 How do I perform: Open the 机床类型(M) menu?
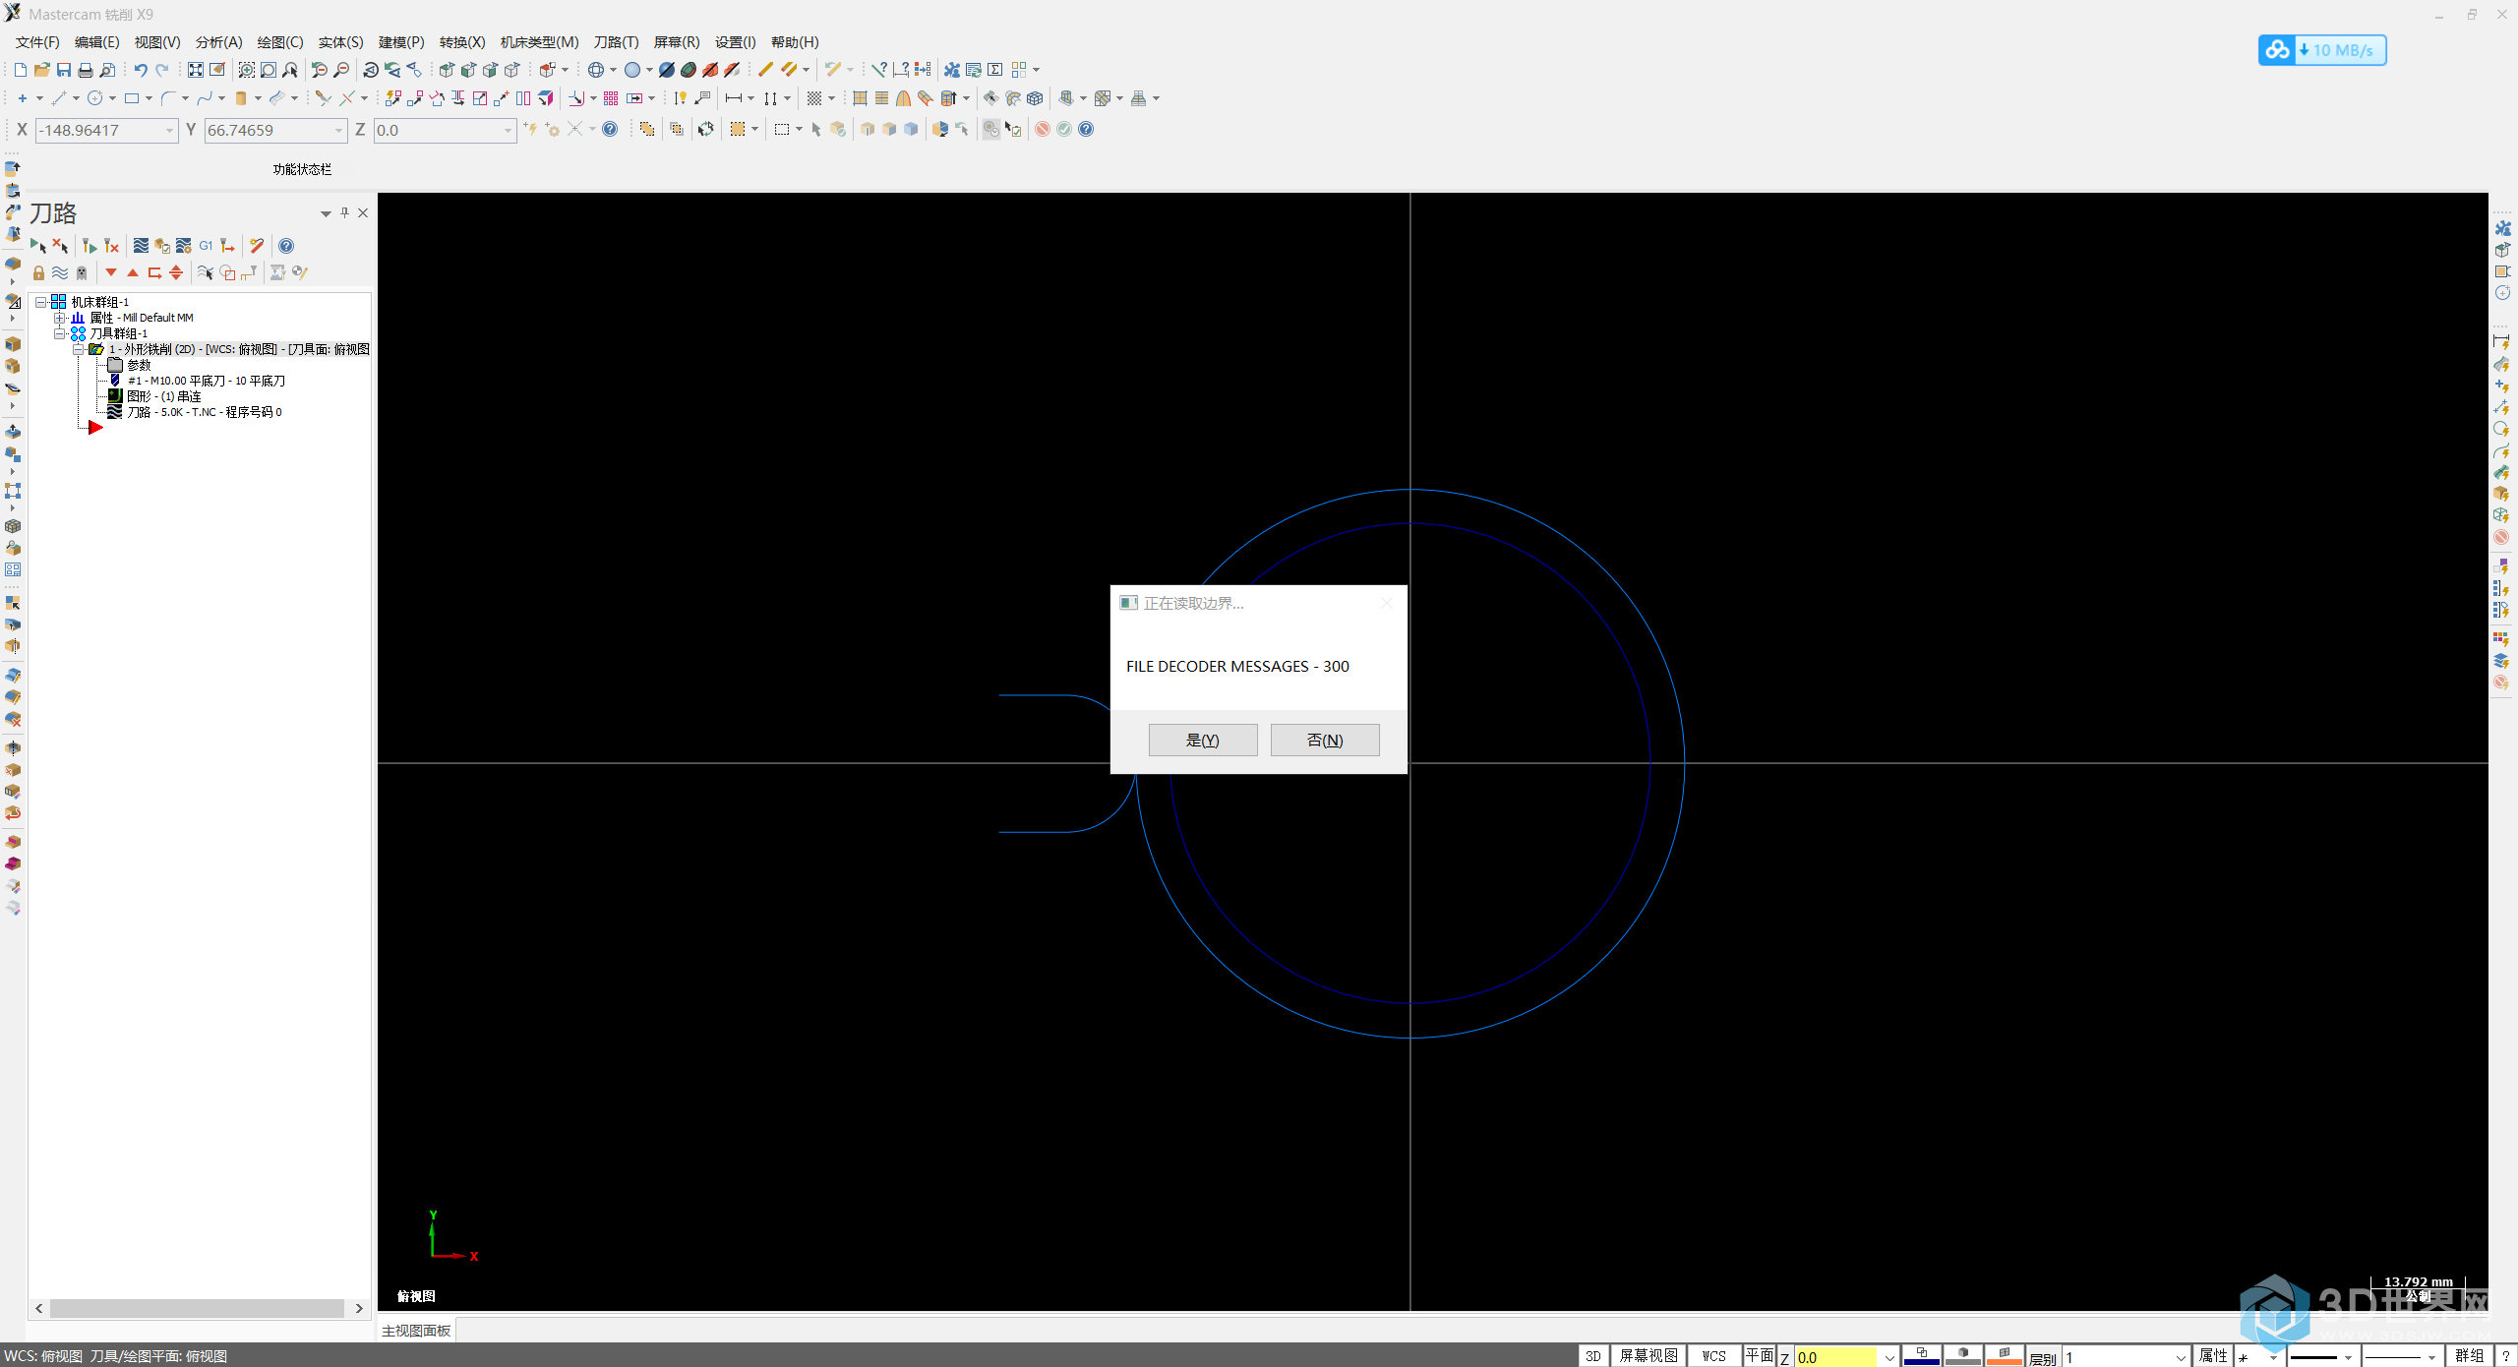pos(539,42)
